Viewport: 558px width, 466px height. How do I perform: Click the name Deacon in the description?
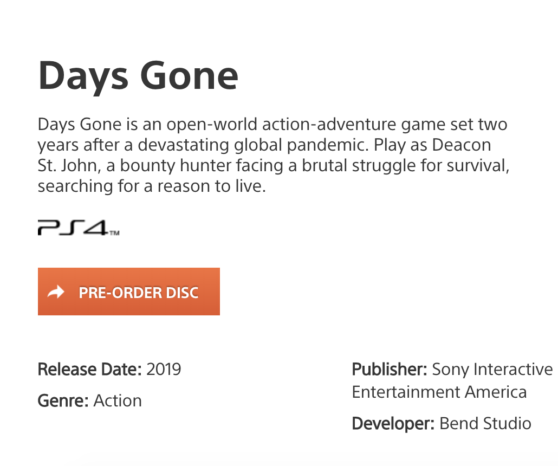462,145
